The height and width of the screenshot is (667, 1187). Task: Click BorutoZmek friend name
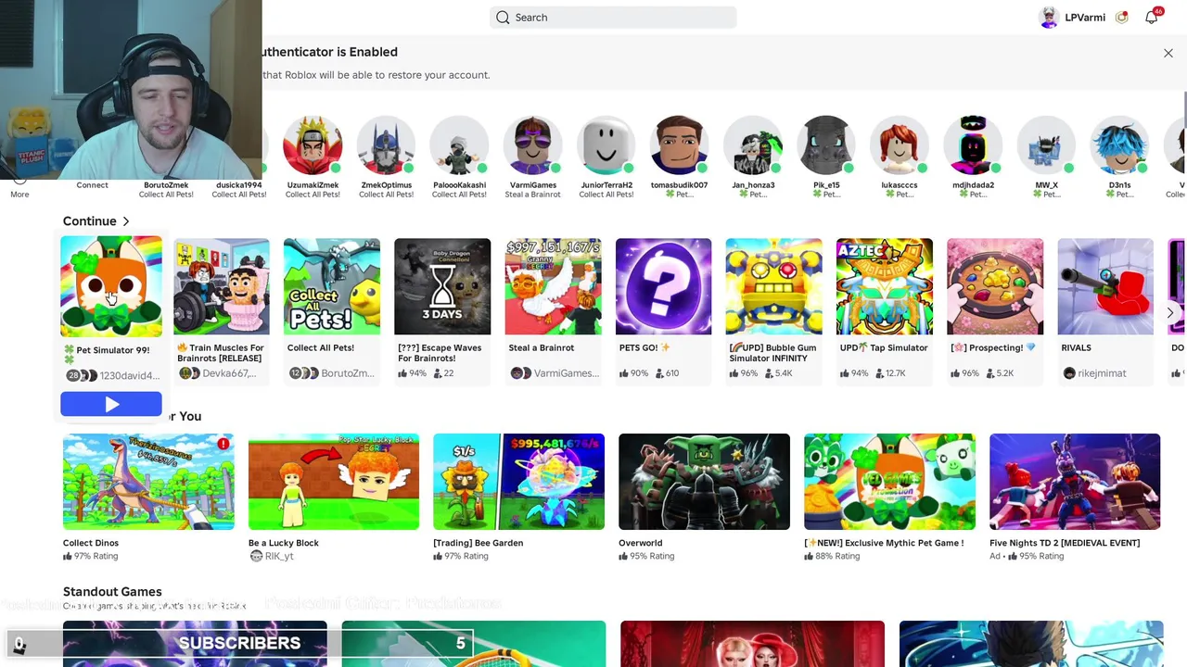pyautogui.click(x=166, y=185)
